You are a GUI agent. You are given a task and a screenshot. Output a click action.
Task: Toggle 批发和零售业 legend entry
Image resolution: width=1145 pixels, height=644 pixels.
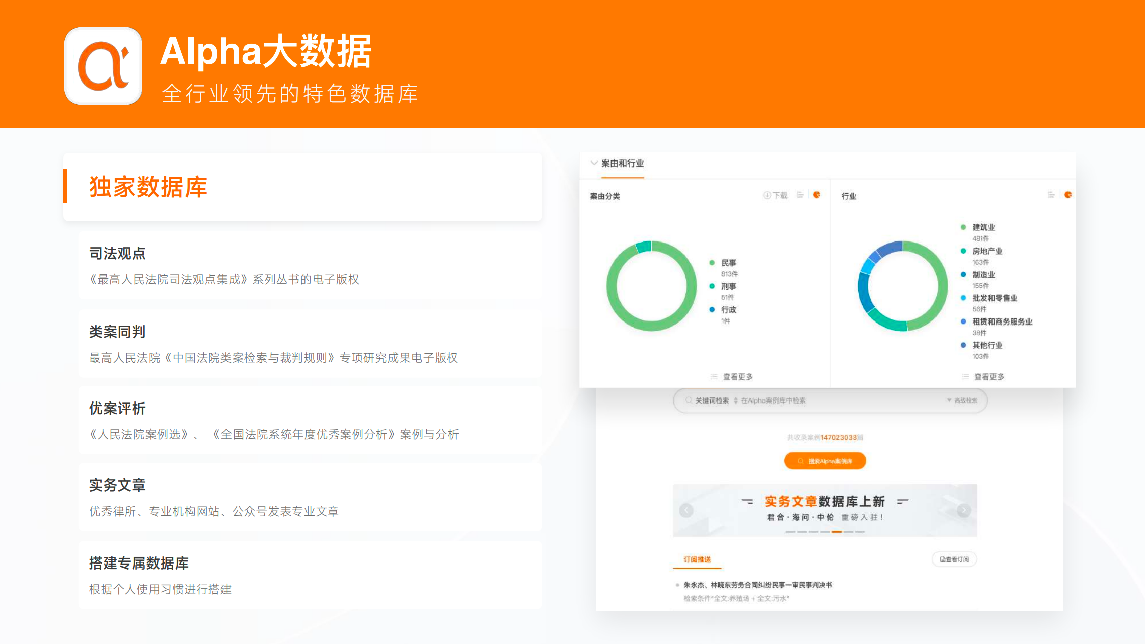pyautogui.click(x=989, y=298)
